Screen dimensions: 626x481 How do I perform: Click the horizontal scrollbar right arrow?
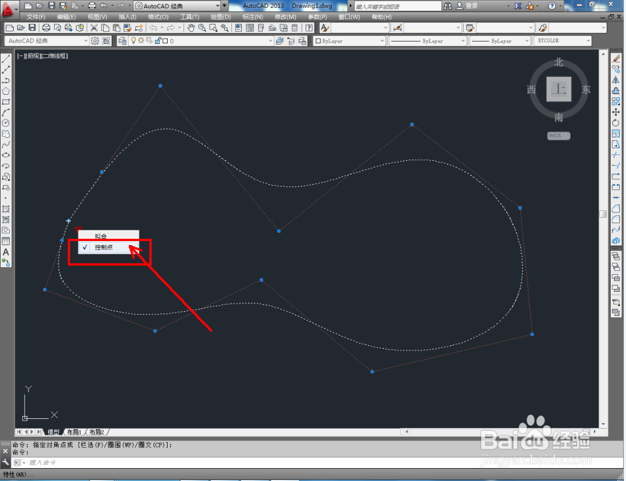click(595, 431)
